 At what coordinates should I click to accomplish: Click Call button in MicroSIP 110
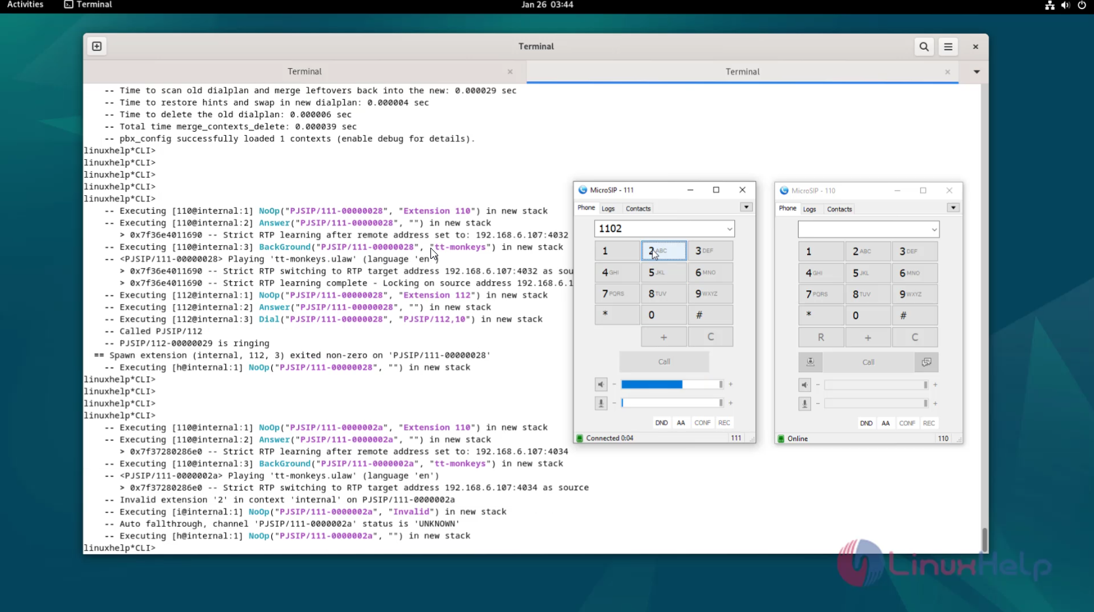tap(868, 362)
